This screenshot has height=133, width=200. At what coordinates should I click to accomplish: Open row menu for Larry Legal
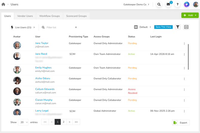[x=184, y=111]
